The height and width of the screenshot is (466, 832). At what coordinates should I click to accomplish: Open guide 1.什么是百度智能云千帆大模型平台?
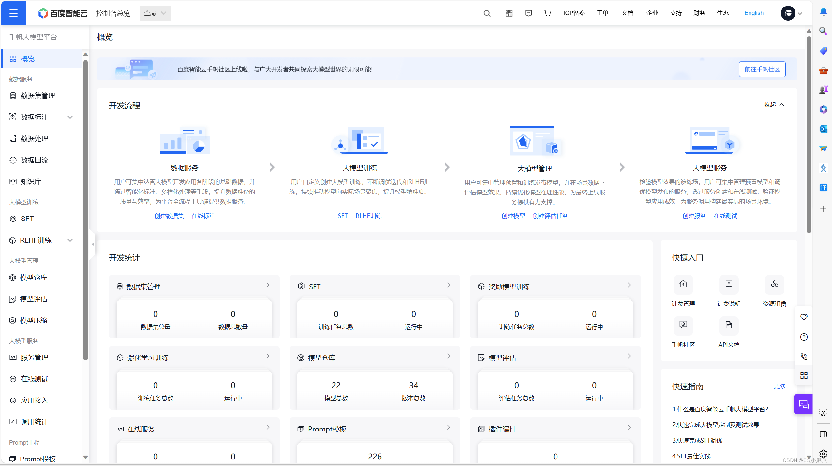pos(720,409)
